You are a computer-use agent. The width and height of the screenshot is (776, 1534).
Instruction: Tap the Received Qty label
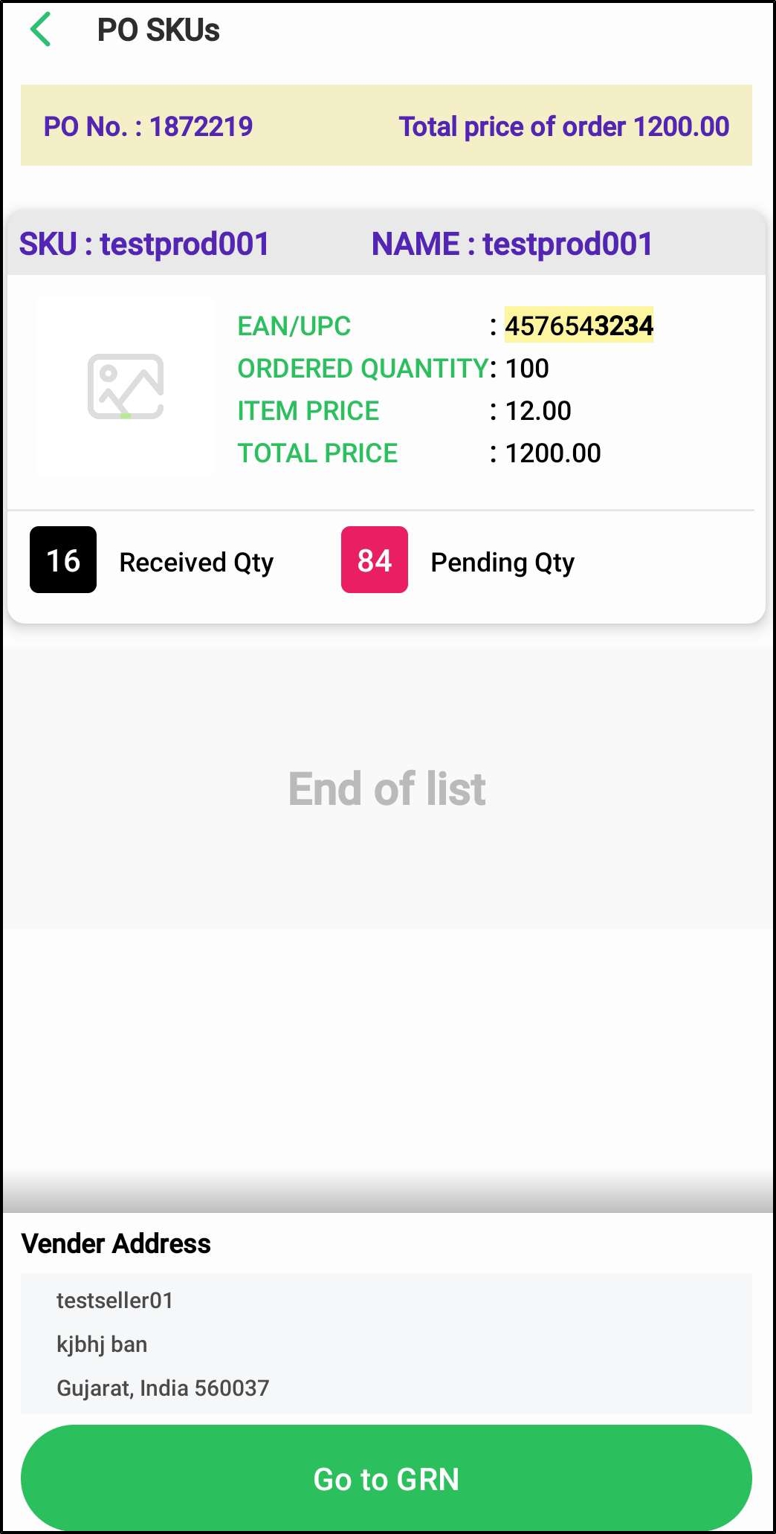pyautogui.click(x=196, y=563)
